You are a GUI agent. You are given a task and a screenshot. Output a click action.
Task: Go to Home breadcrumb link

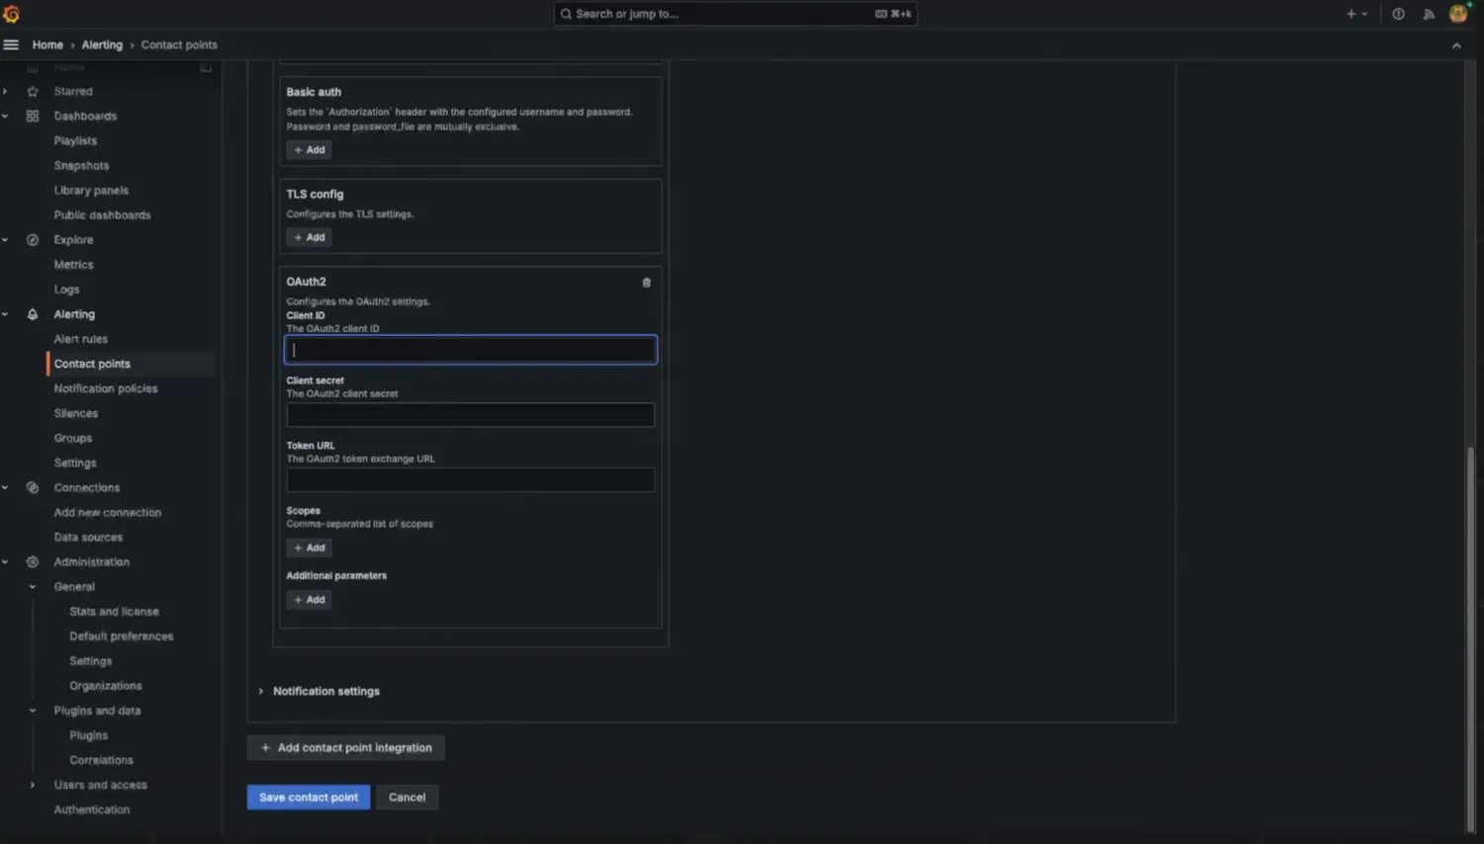47,44
